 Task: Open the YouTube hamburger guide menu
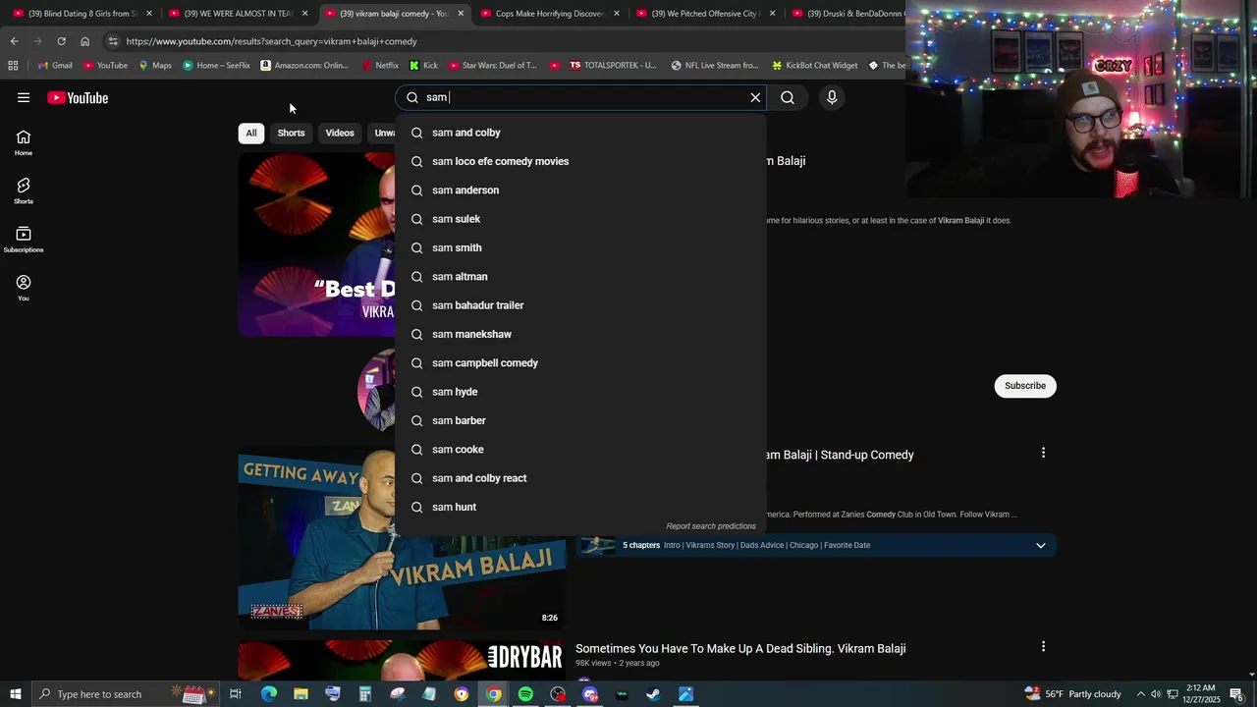tap(24, 97)
